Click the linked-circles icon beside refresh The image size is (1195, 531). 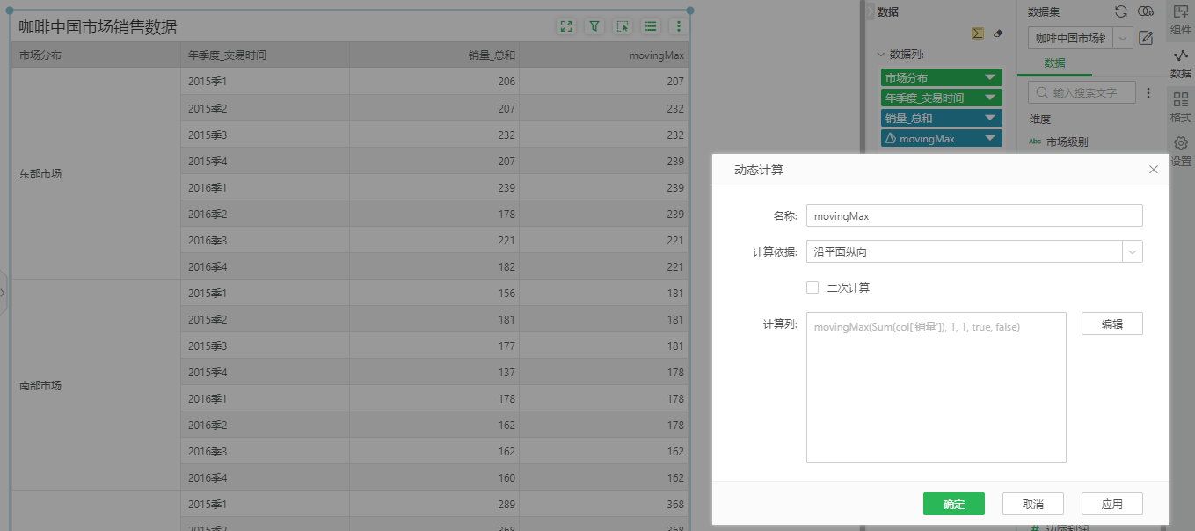click(x=1145, y=11)
